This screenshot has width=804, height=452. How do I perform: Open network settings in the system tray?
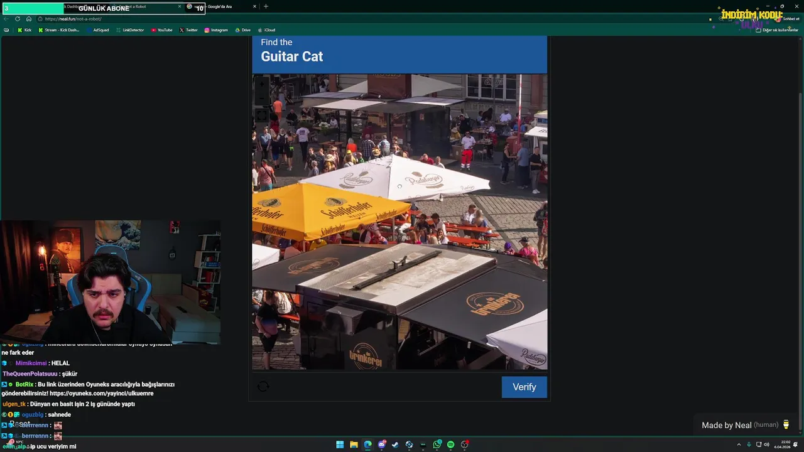759,444
